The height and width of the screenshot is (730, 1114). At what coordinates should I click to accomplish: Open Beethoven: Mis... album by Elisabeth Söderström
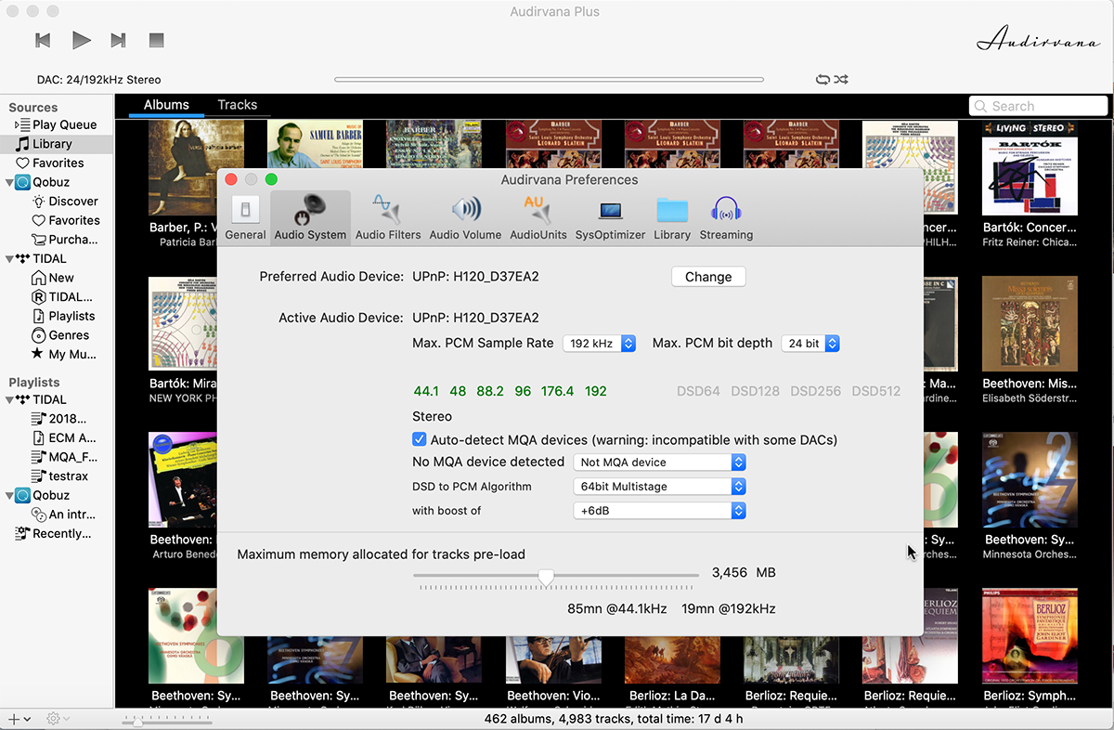[1030, 324]
